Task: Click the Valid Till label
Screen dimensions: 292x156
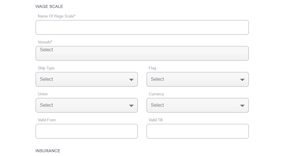Action: [x=156, y=120]
